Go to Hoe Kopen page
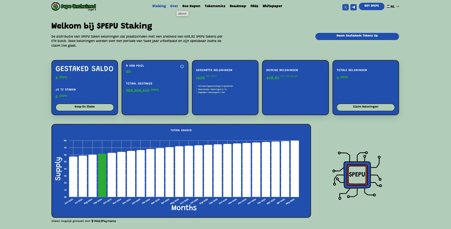451x229 pixels. [x=191, y=6]
